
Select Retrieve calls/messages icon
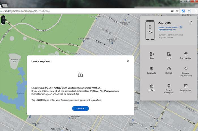tap(186, 69)
